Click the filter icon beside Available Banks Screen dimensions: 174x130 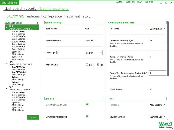click(x=38, y=23)
